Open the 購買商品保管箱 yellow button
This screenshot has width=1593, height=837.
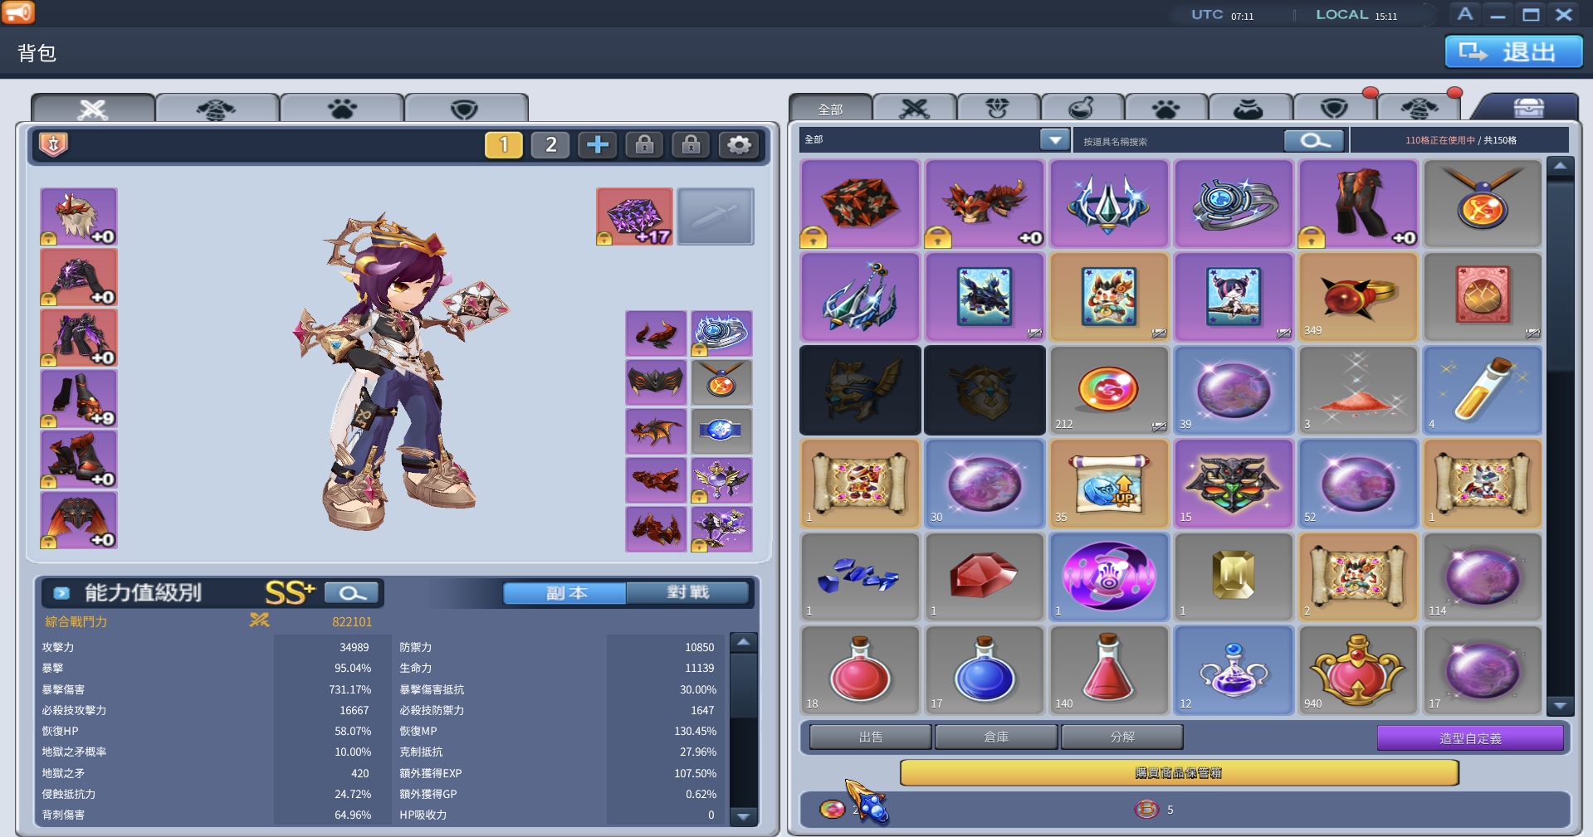pos(1179,773)
